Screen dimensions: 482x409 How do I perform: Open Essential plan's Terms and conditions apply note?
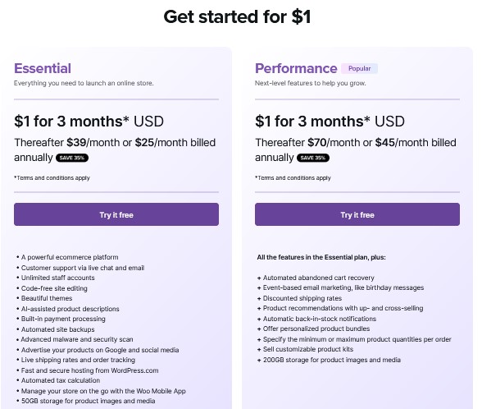pos(52,178)
